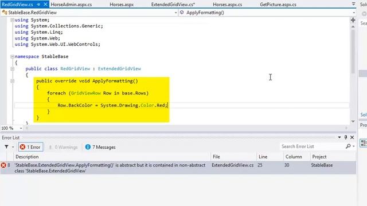Close the Error List panel
This screenshot has width=367, height=206.
[352, 137]
